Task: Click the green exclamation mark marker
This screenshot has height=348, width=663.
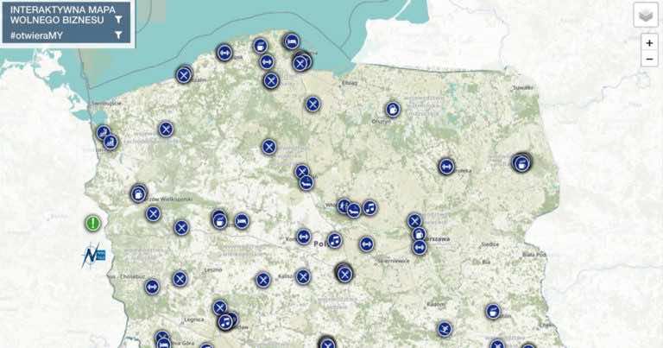Action: 92,224
